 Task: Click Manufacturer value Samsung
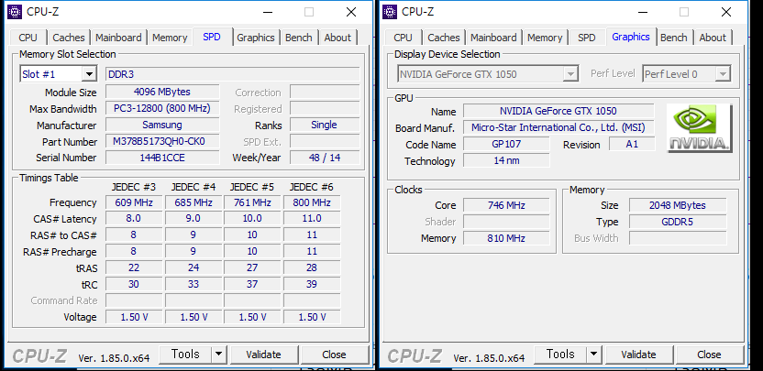(162, 125)
